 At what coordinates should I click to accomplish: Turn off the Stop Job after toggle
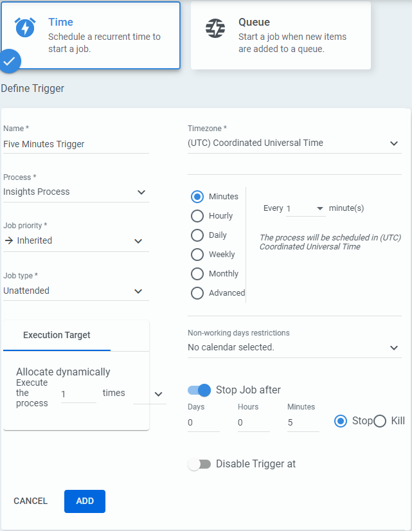[199, 390]
